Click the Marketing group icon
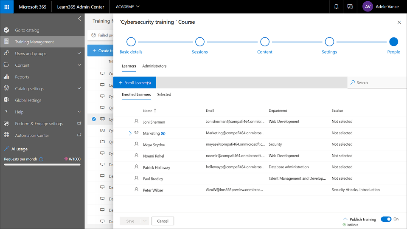407x229 pixels. tap(136, 133)
